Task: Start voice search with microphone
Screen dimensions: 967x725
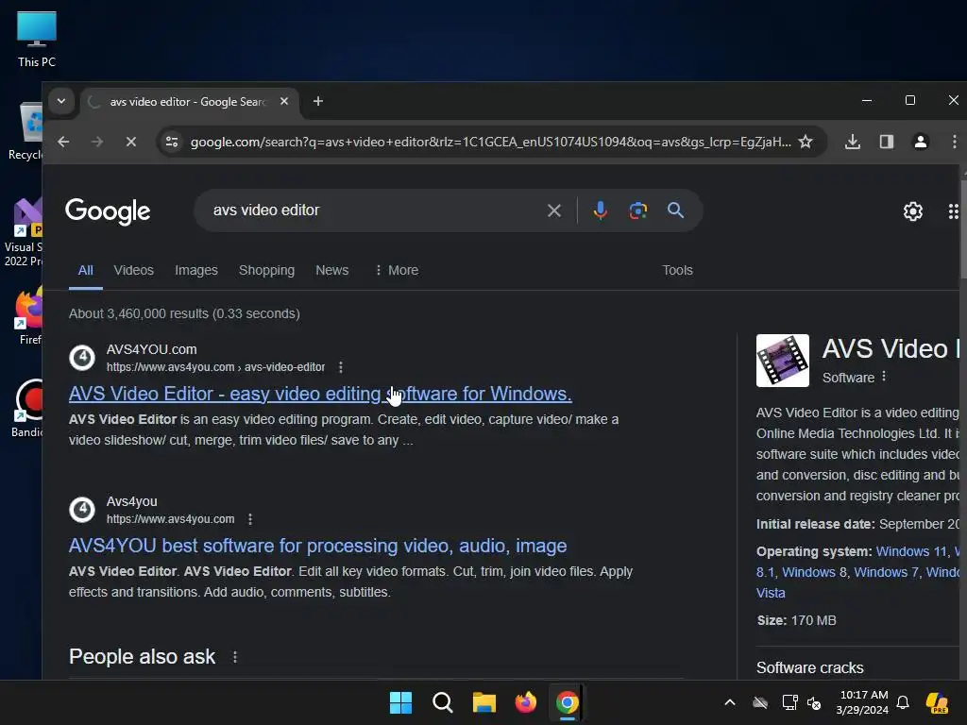Action: tap(600, 211)
